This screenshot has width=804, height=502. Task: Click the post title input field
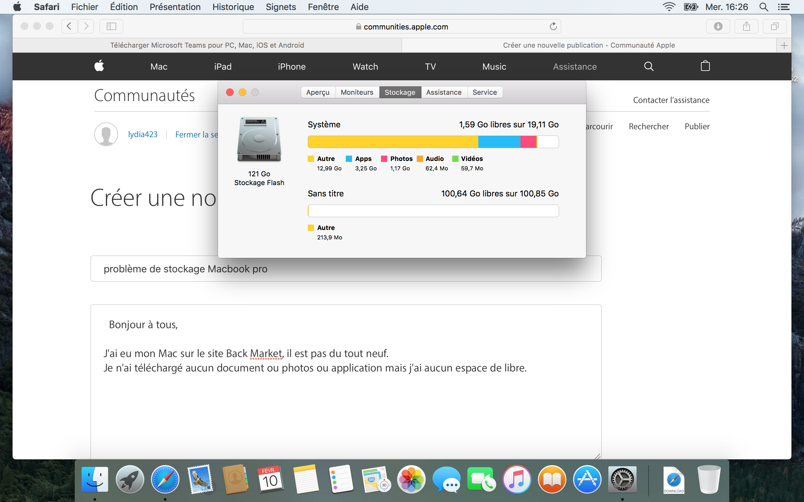coord(345,269)
